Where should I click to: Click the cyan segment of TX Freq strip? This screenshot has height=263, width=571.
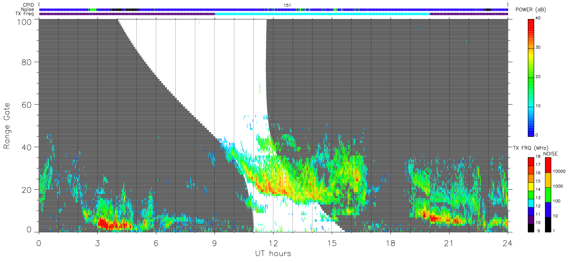(322, 14)
